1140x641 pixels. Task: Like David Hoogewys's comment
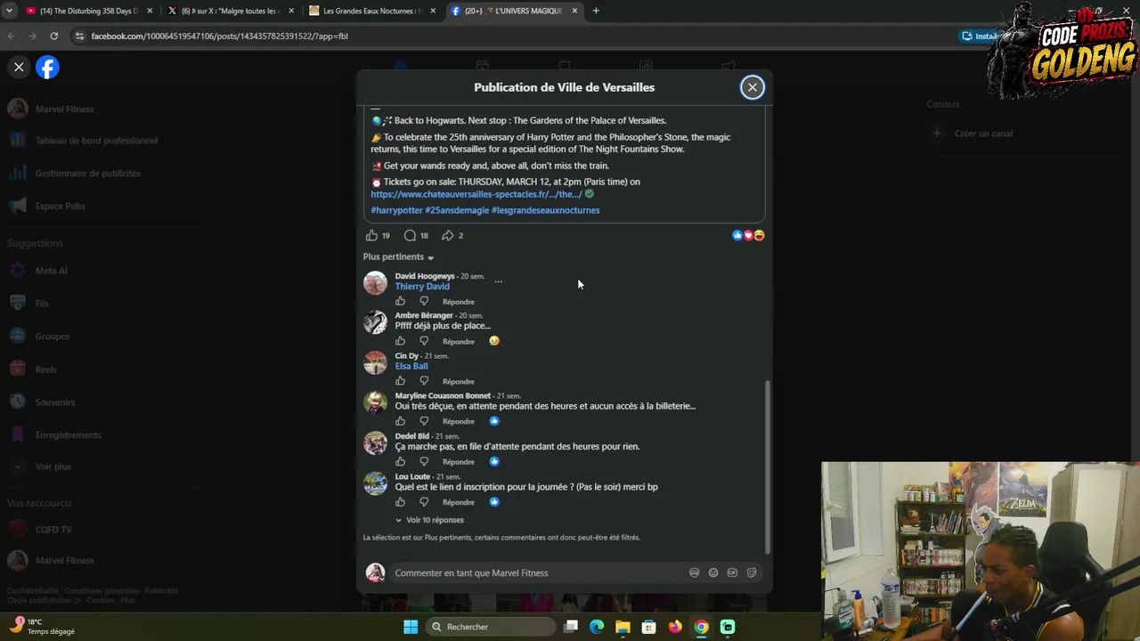[401, 302]
